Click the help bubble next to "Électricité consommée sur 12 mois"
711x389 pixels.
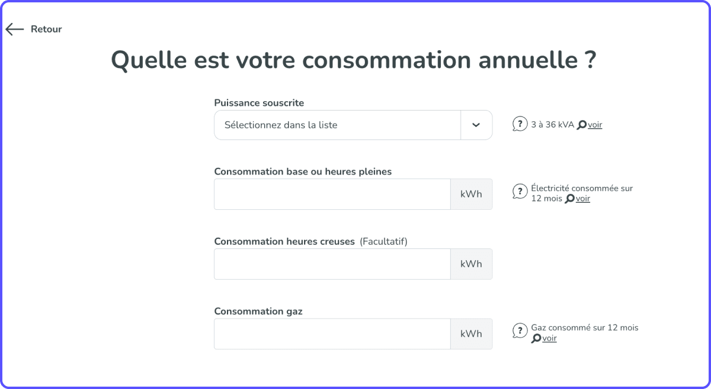pos(520,191)
